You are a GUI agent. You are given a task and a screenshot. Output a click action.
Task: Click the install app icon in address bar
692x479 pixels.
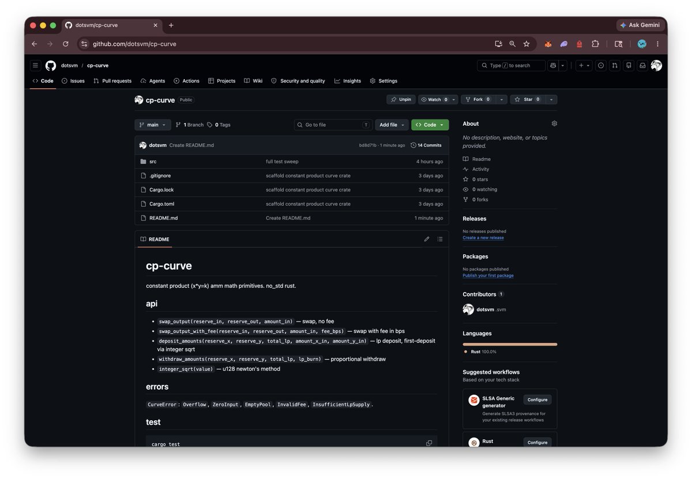pyautogui.click(x=498, y=44)
